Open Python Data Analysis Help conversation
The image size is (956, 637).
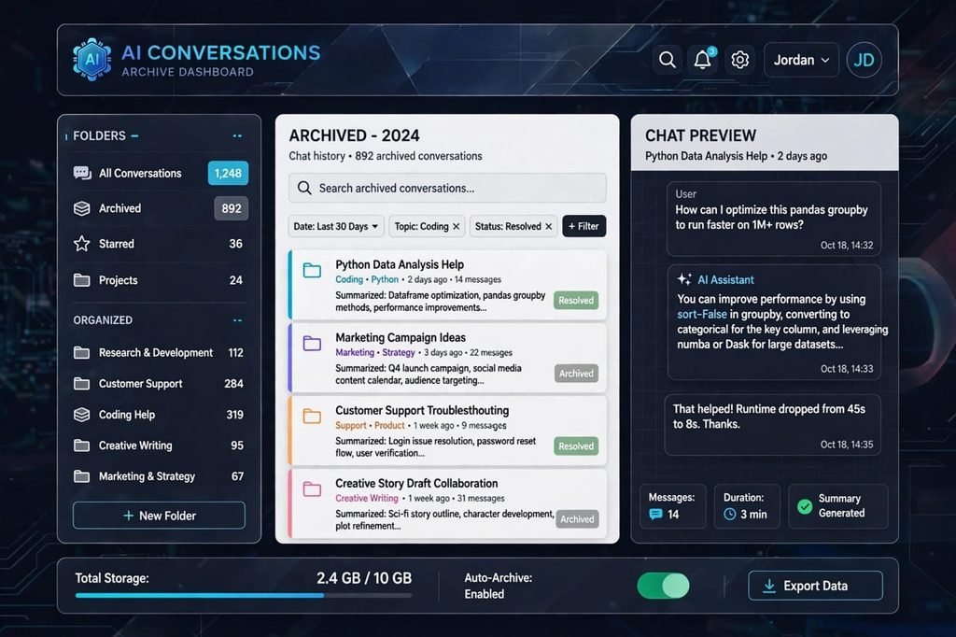click(x=447, y=285)
